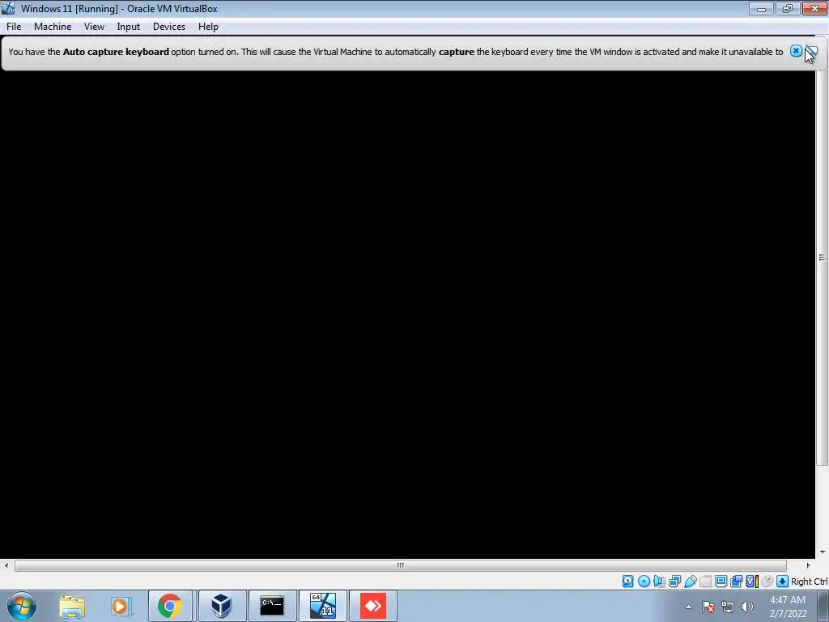Open the Devices menu
829x622 pixels.
[x=169, y=27]
